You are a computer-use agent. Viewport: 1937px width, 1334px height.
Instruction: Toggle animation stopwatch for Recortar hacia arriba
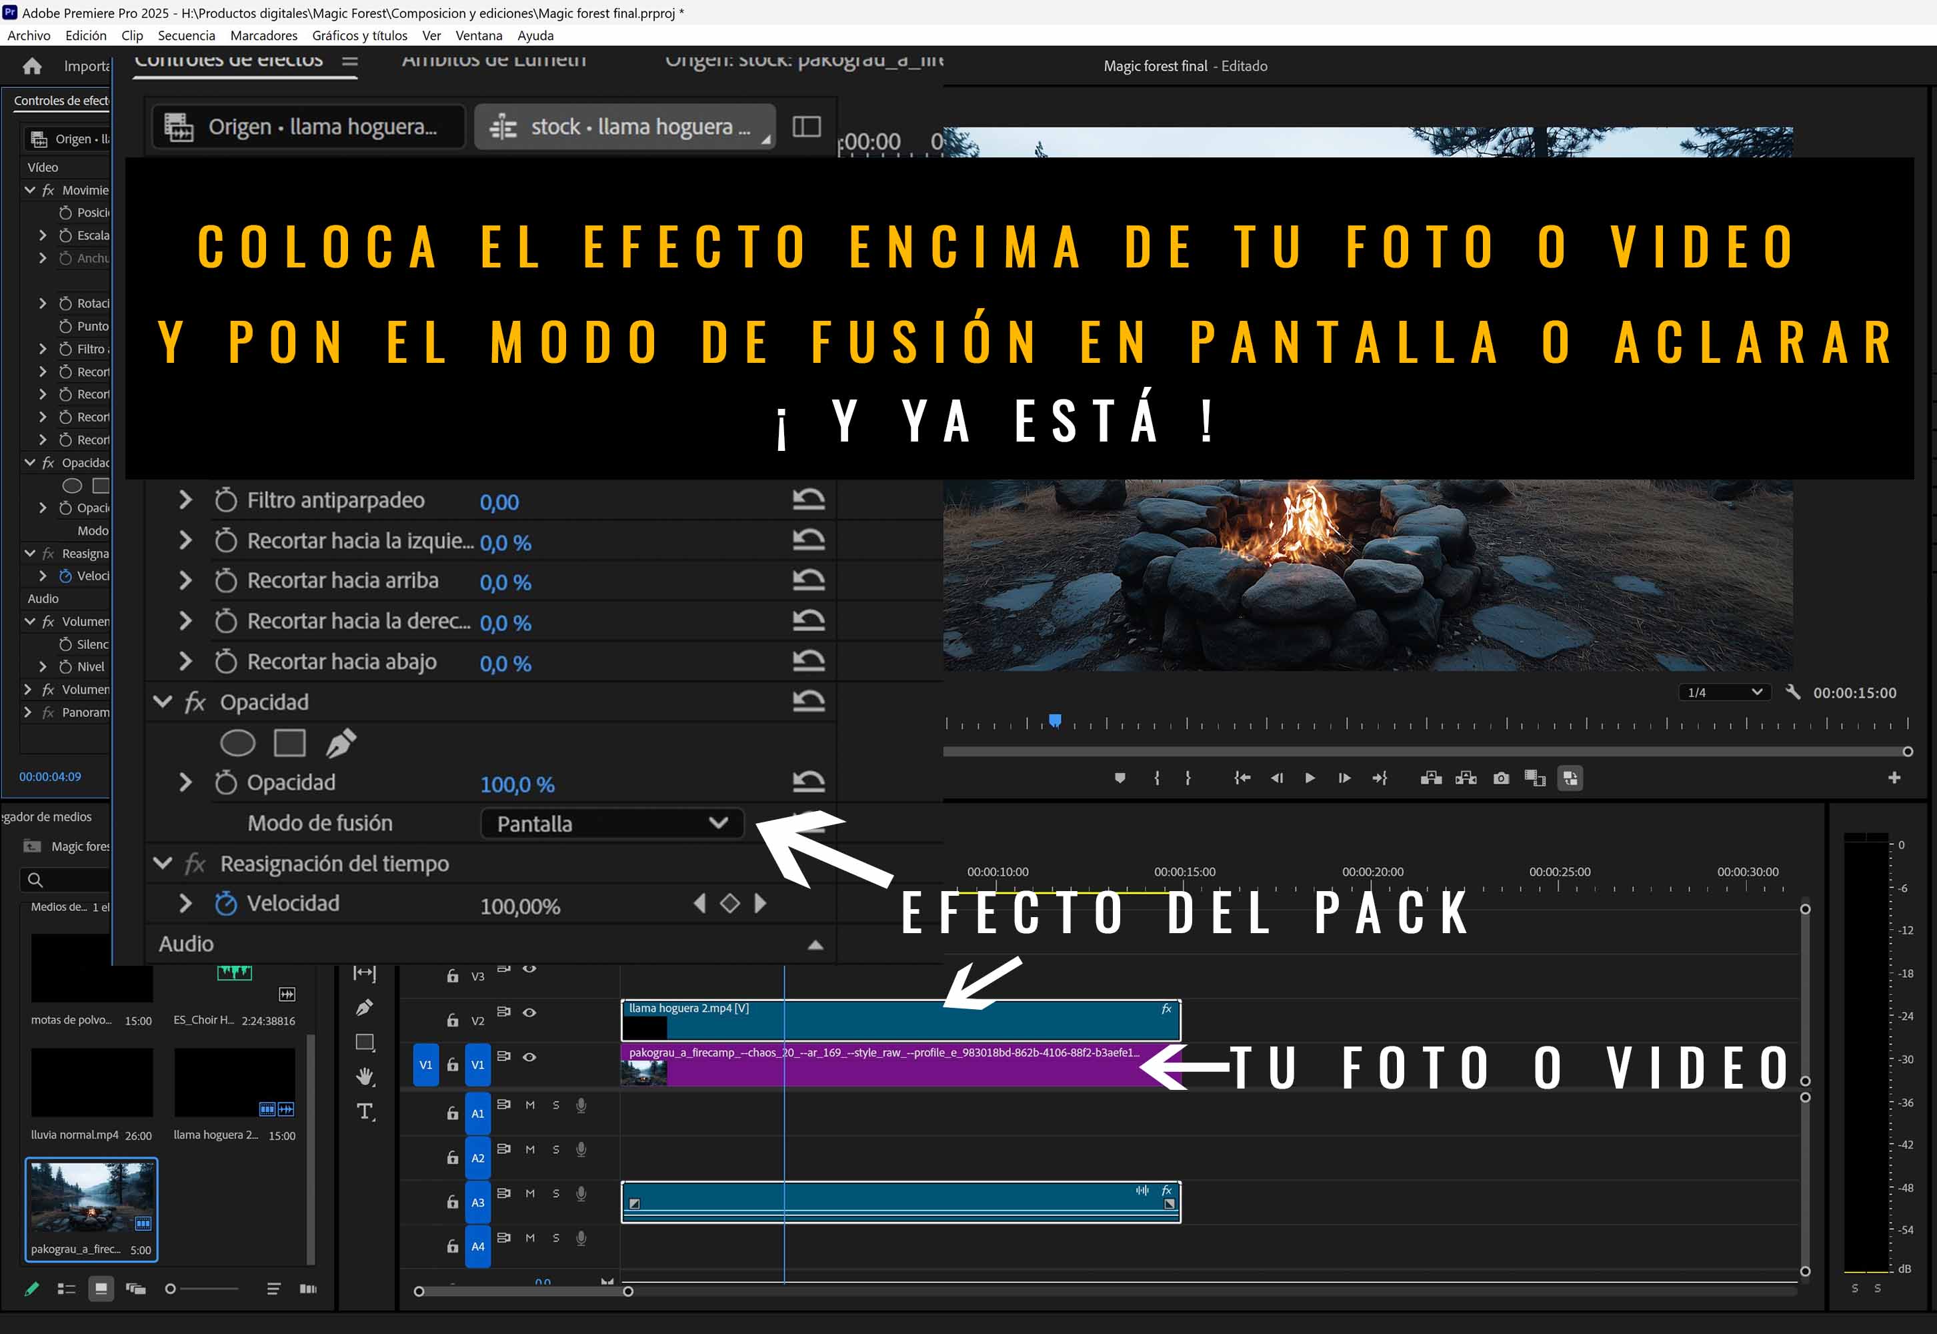pos(225,581)
